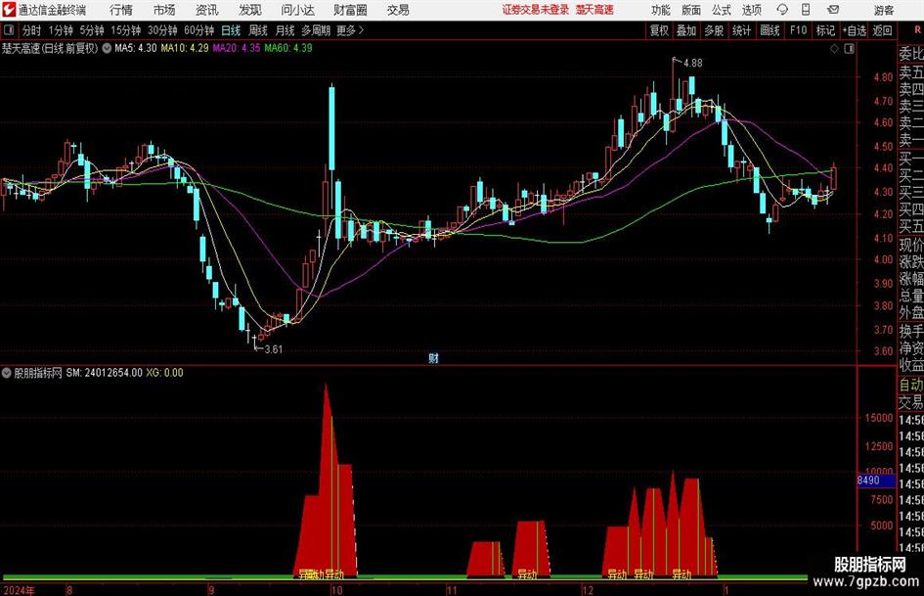Expand the 更多 periods chevron
The image size is (924, 596).
(350, 30)
